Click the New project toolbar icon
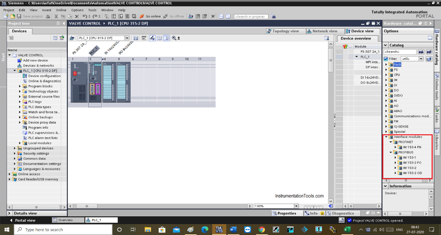The width and height of the screenshot is (441, 235). (6, 16)
